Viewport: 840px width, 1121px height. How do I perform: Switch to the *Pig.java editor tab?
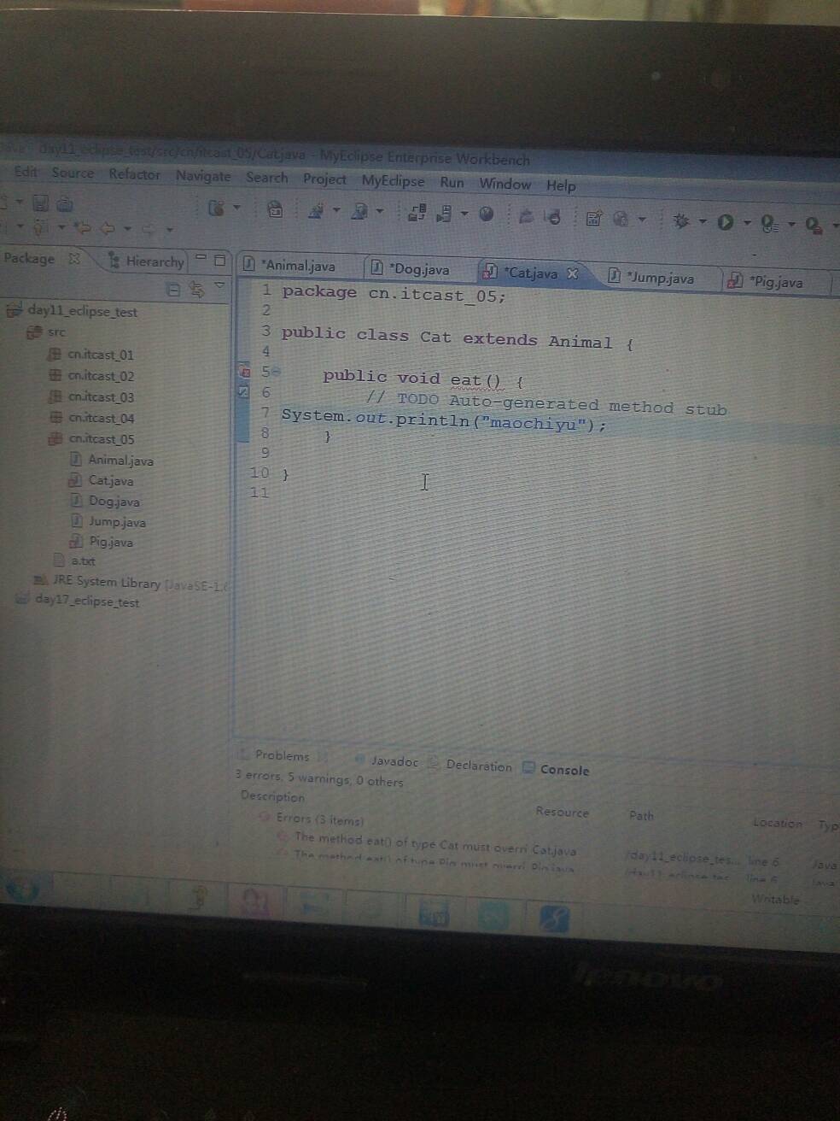[768, 281]
